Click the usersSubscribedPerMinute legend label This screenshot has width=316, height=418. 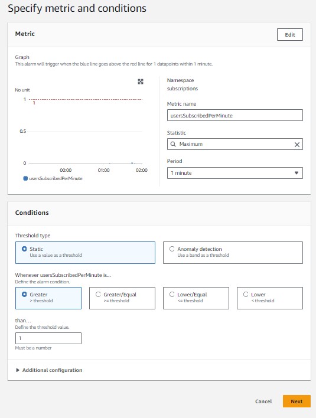[x=56, y=178]
